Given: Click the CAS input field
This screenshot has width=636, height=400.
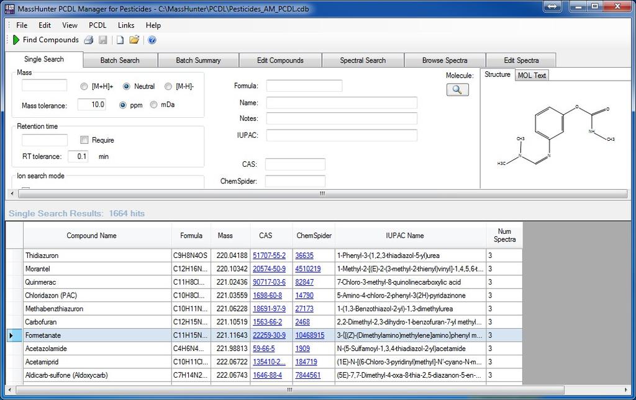Looking at the screenshot, I should pyautogui.click(x=295, y=164).
